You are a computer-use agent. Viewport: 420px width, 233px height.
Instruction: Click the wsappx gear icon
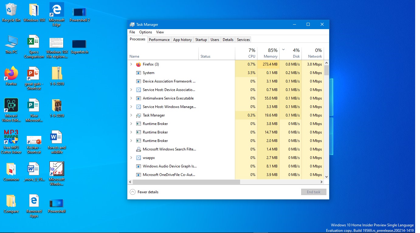[139, 158]
